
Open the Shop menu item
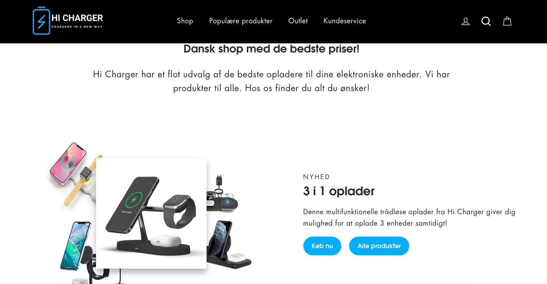point(185,21)
